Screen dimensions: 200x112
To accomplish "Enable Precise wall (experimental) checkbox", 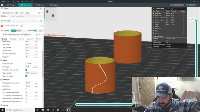I will tap(26, 102).
